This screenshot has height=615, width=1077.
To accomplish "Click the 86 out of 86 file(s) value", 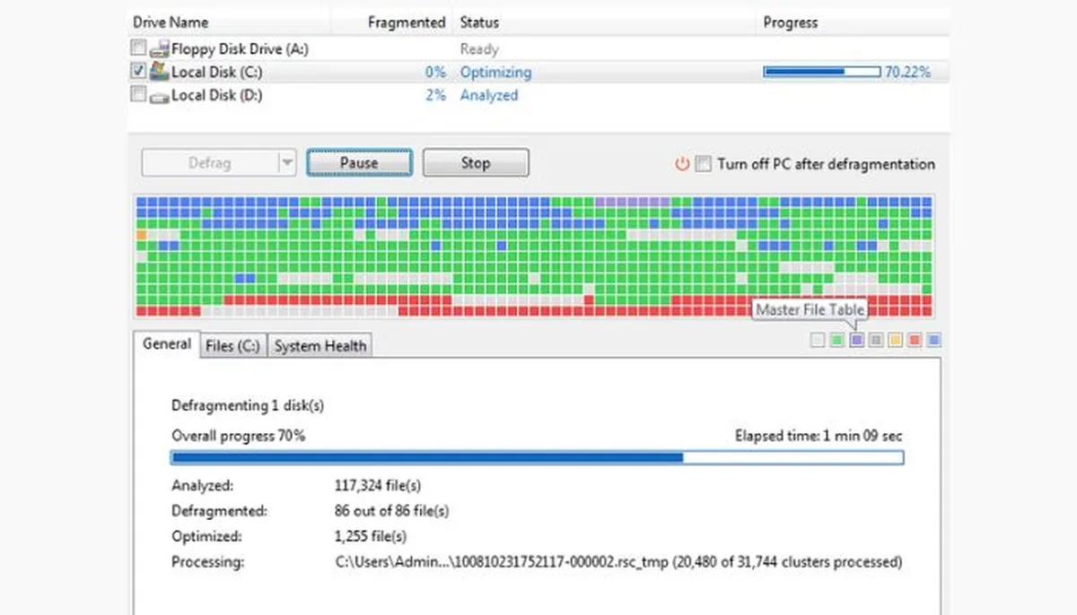I will click(391, 511).
